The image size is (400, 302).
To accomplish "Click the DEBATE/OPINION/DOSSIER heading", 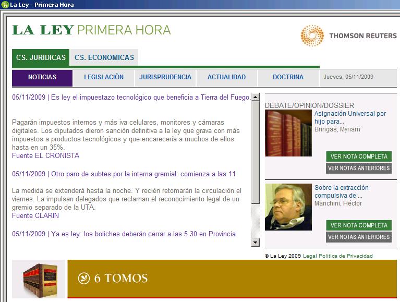I will [309, 105].
